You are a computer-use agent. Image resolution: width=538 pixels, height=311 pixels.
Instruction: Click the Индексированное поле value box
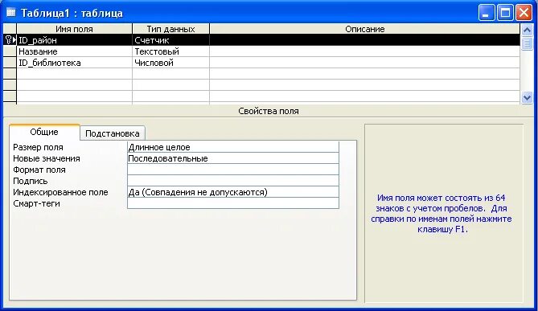[x=233, y=192]
